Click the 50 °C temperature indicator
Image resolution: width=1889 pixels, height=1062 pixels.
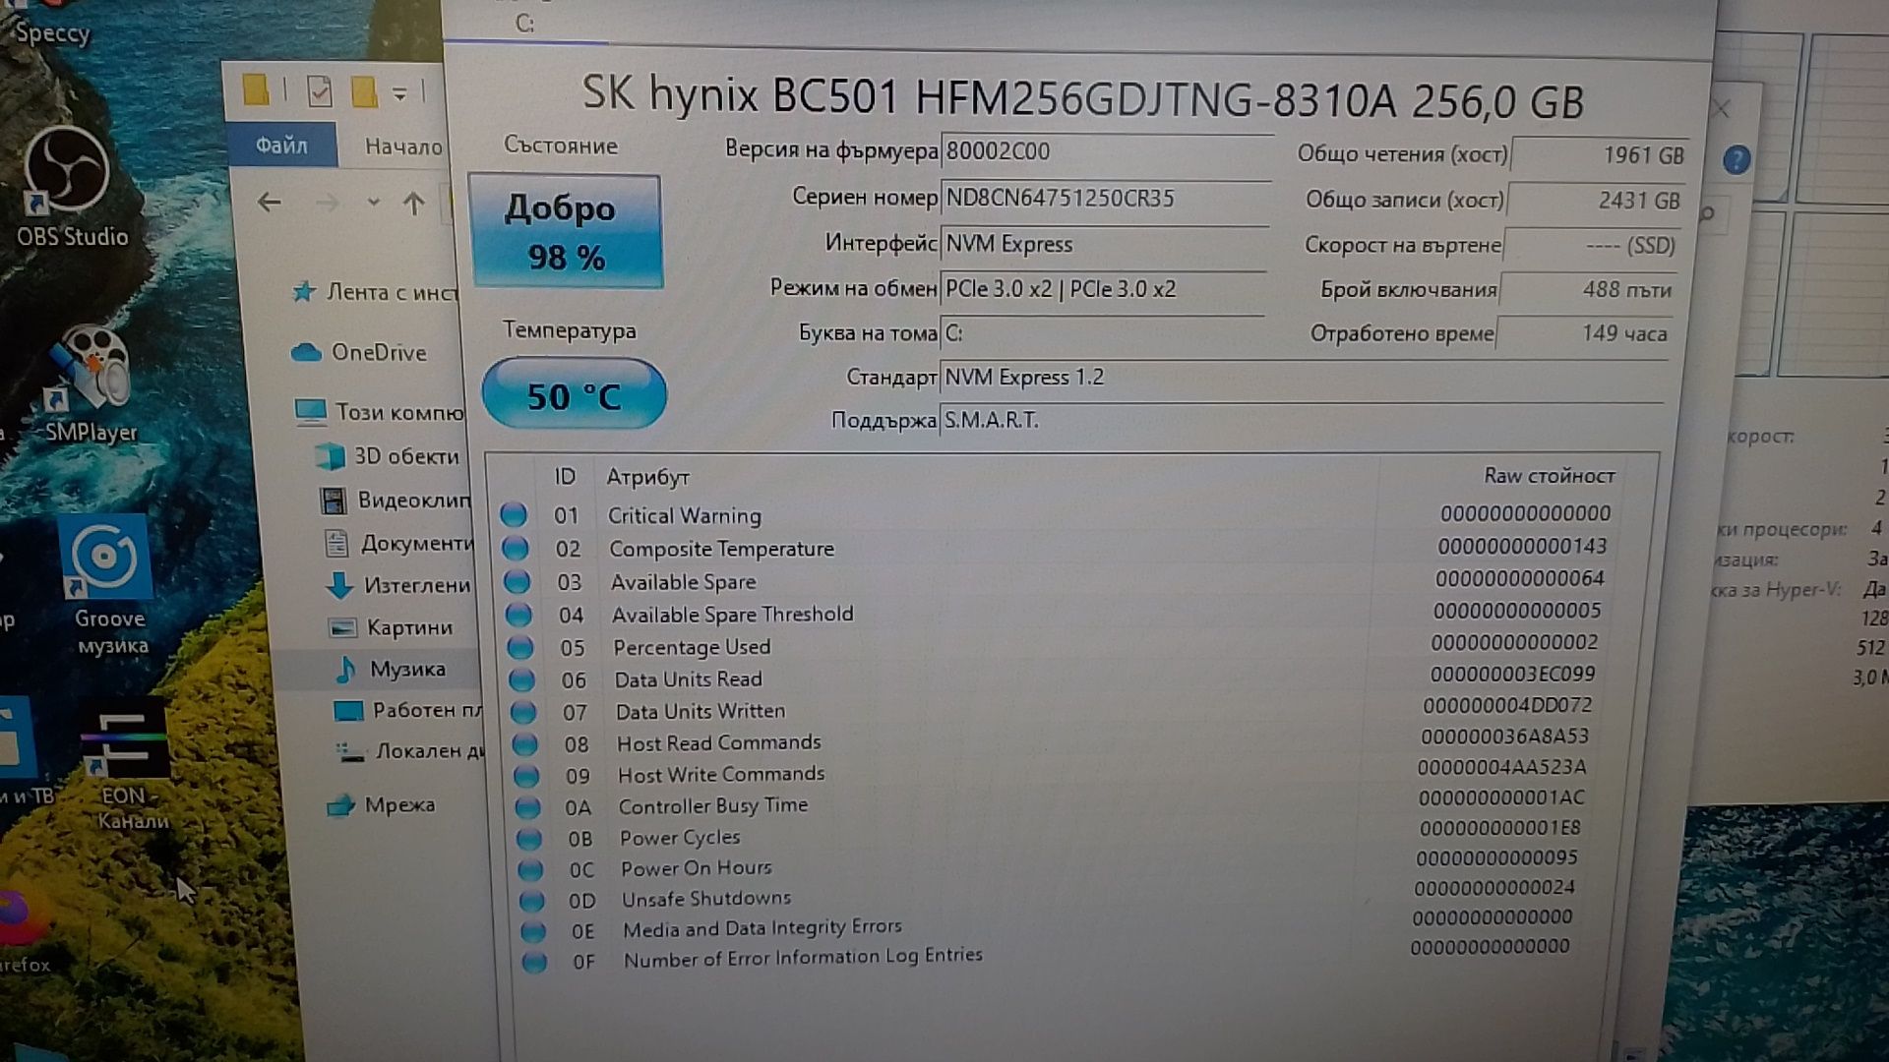pos(574,395)
